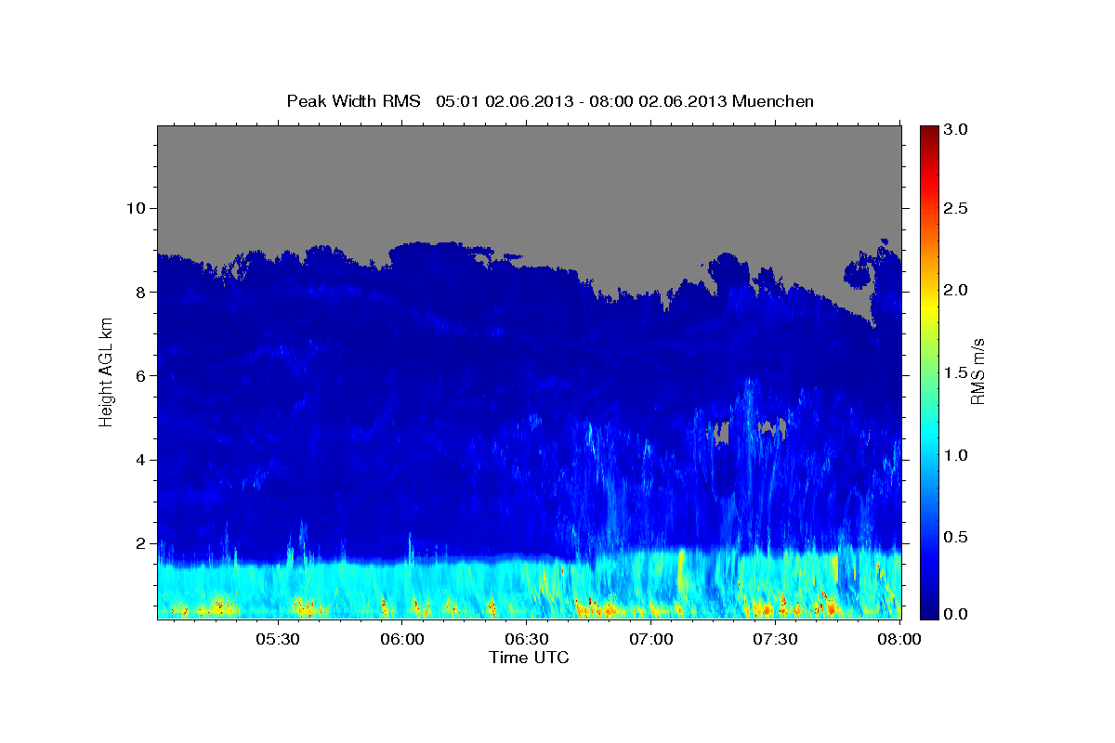Select the 'Time UTC' axis label
This screenshot has width=1115, height=743.
click(x=529, y=658)
